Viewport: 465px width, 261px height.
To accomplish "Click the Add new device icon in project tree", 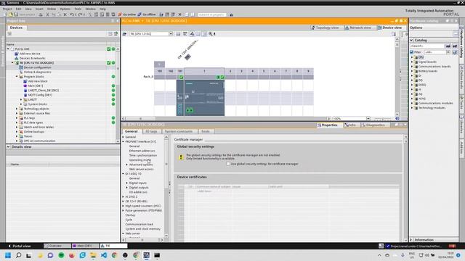I will (17, 54).
